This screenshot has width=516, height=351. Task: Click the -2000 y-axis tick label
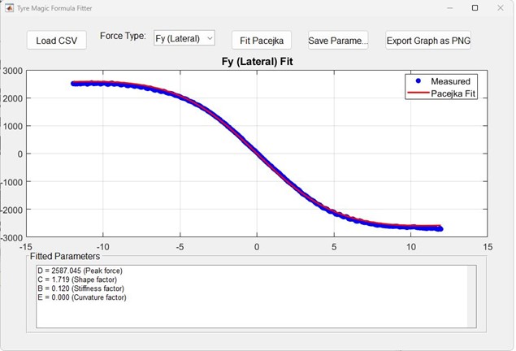click(x=11, y=210)
